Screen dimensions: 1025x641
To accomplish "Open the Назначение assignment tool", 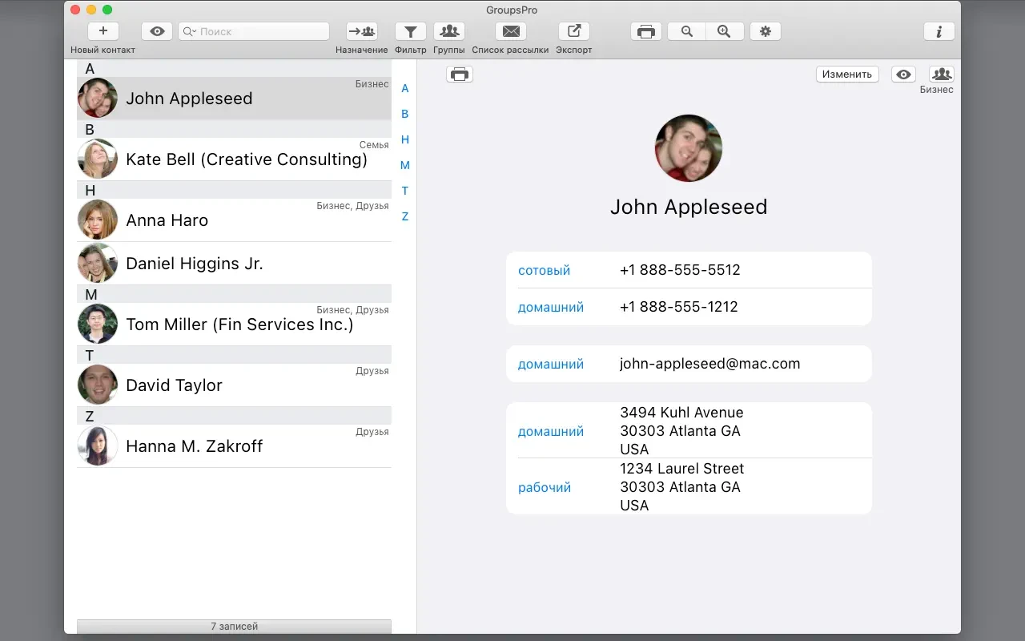I will (362, 31).
